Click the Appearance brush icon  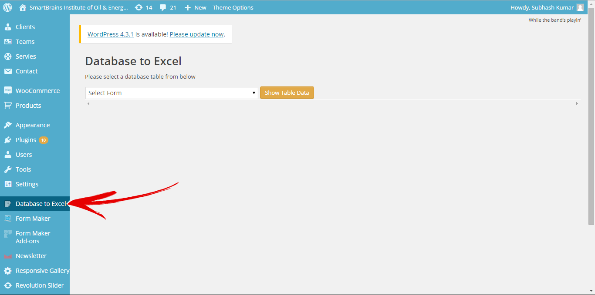pos(8,125)
